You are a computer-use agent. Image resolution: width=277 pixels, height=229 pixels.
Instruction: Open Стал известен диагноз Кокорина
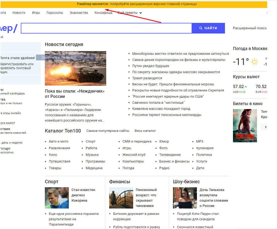pos(83,195)
